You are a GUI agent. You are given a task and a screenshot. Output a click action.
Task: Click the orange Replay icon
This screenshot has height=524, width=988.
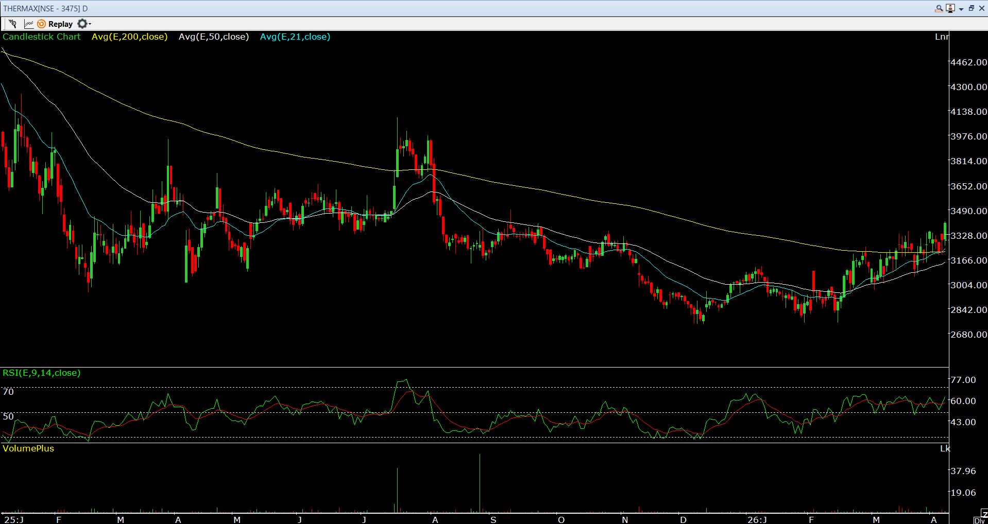coord(41,24)
